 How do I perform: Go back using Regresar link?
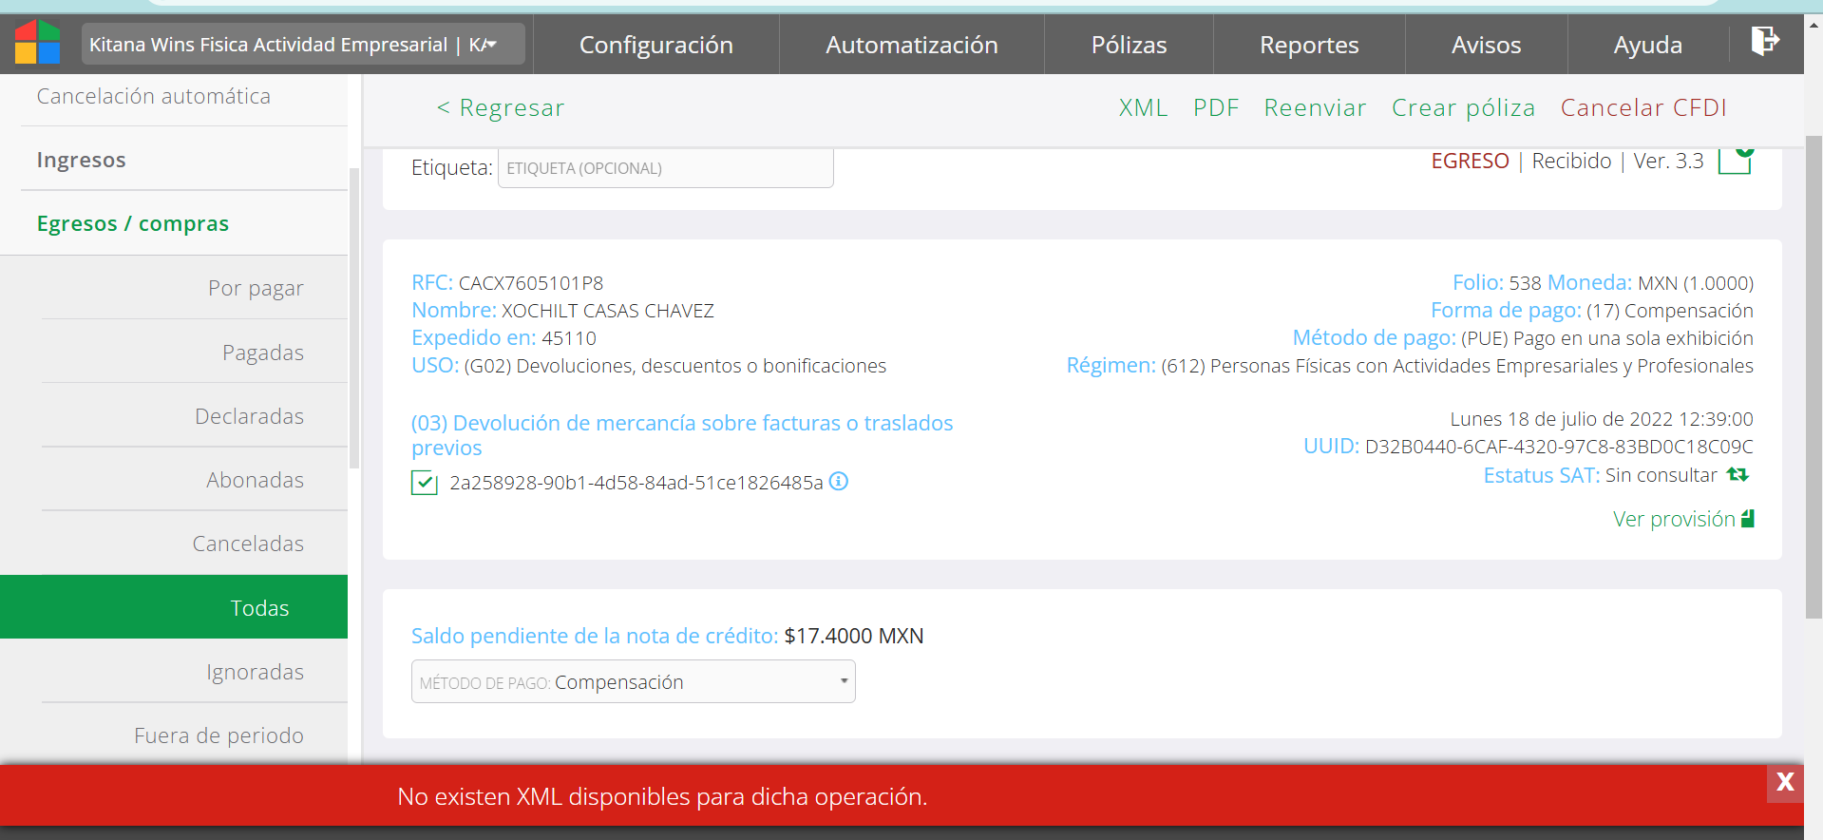click(x=501, y=108)
